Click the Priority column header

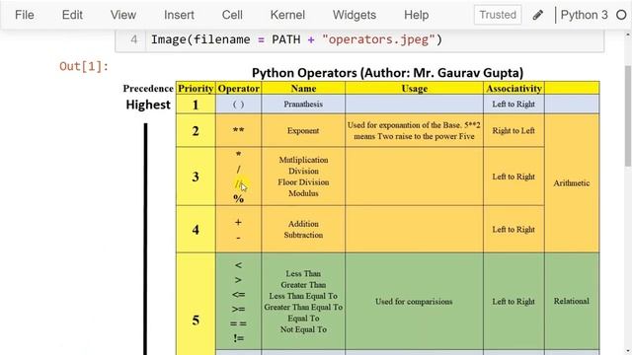point(196,88)
